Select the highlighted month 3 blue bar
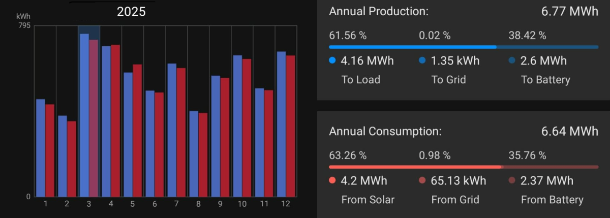 coord(84,115)
